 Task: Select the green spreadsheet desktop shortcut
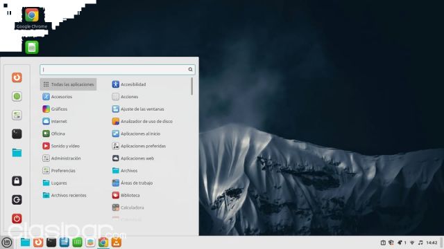coord(32,47)
